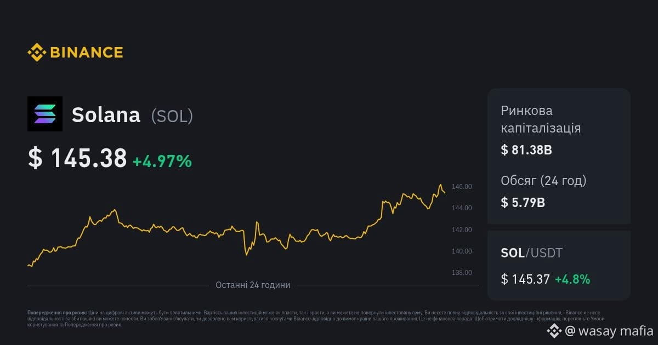Click the 138.00 axis label

click(462, 273)
